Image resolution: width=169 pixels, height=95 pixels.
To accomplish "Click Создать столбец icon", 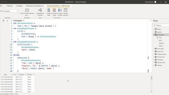I will 60,10.
